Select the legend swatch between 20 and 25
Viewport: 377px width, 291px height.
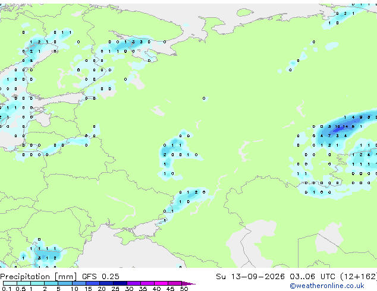[x=106, y=283]
